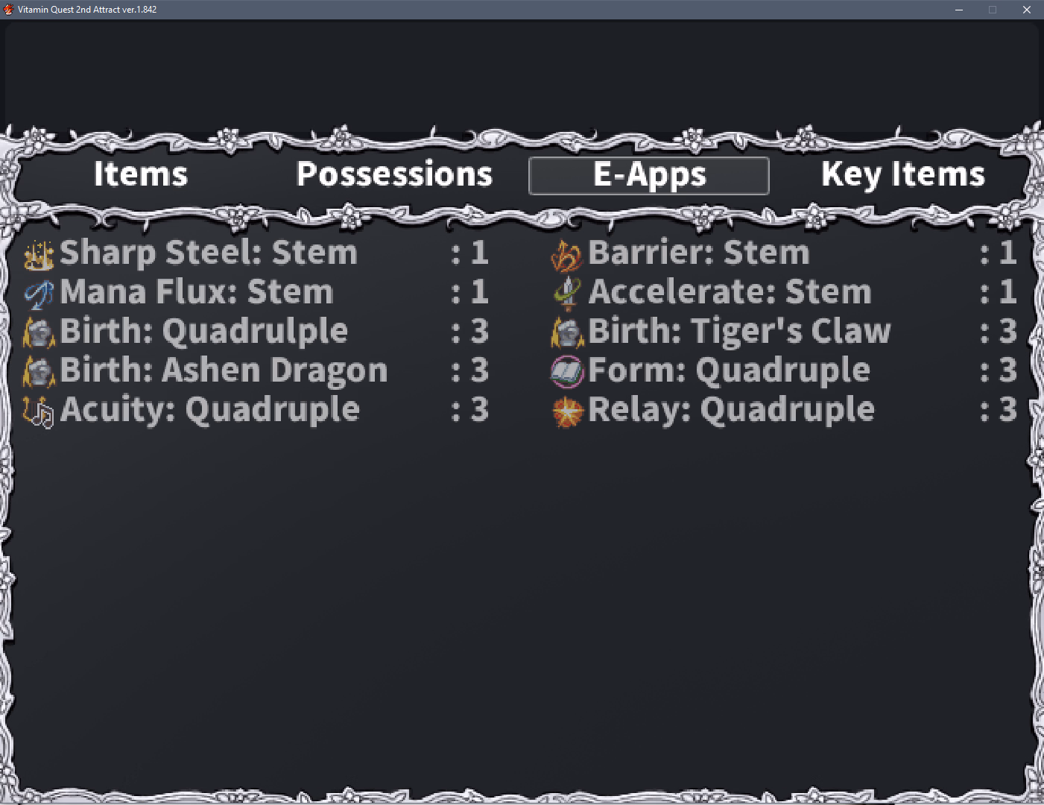Click the Vitamin Quest app icon in title bar

pos(9,10)
